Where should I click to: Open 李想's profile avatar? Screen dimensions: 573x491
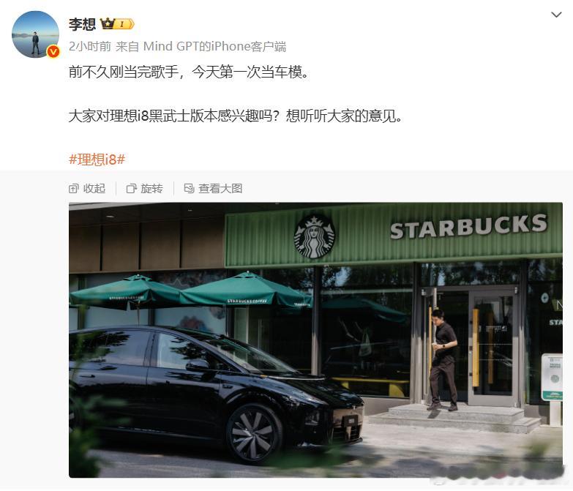35,34
